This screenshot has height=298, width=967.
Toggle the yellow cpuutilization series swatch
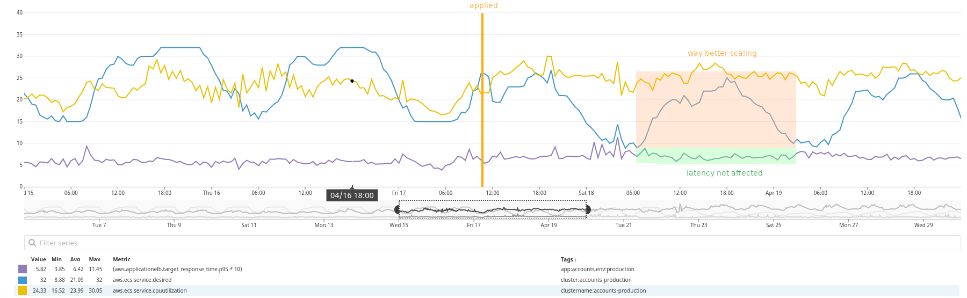[x=23, y=290]
